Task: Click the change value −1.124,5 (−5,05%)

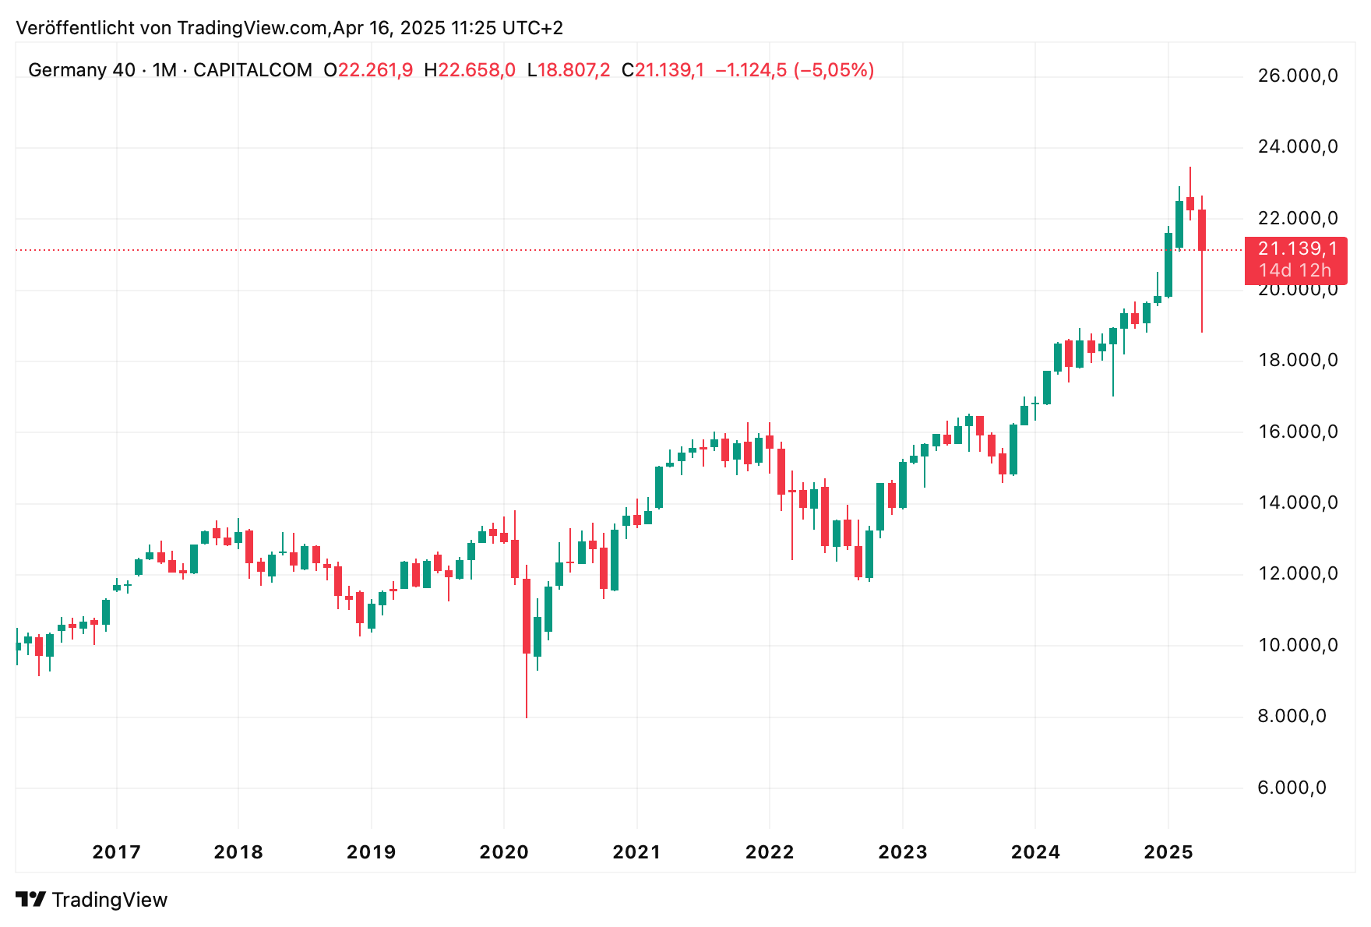Action: (x=795, y=70)
